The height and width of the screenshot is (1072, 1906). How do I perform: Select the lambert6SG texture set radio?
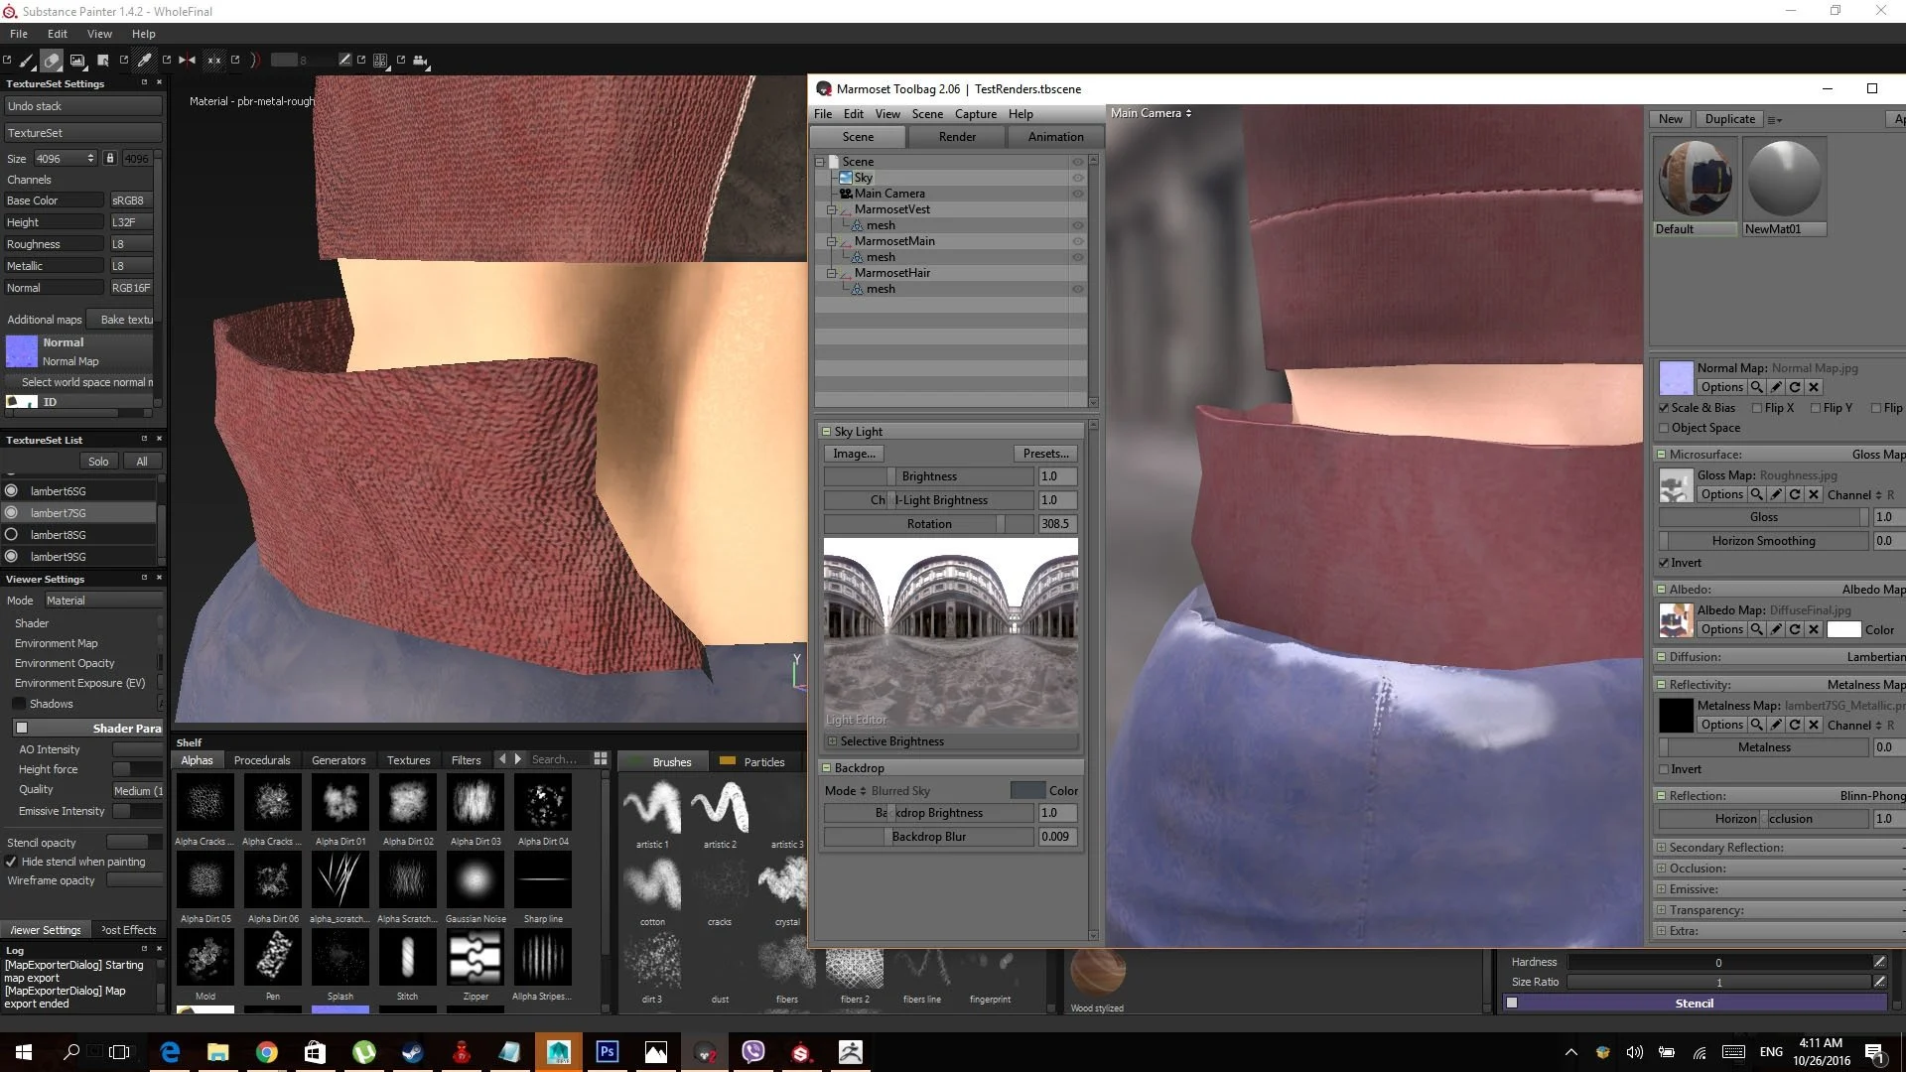(x=12, y=490)
